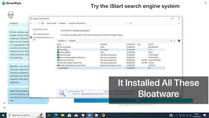Click Programs in breadcrumb path
Screen dimensions: 209x118
[62, 23]
